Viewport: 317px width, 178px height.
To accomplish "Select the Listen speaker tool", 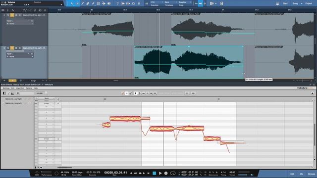I will point(109,3).
